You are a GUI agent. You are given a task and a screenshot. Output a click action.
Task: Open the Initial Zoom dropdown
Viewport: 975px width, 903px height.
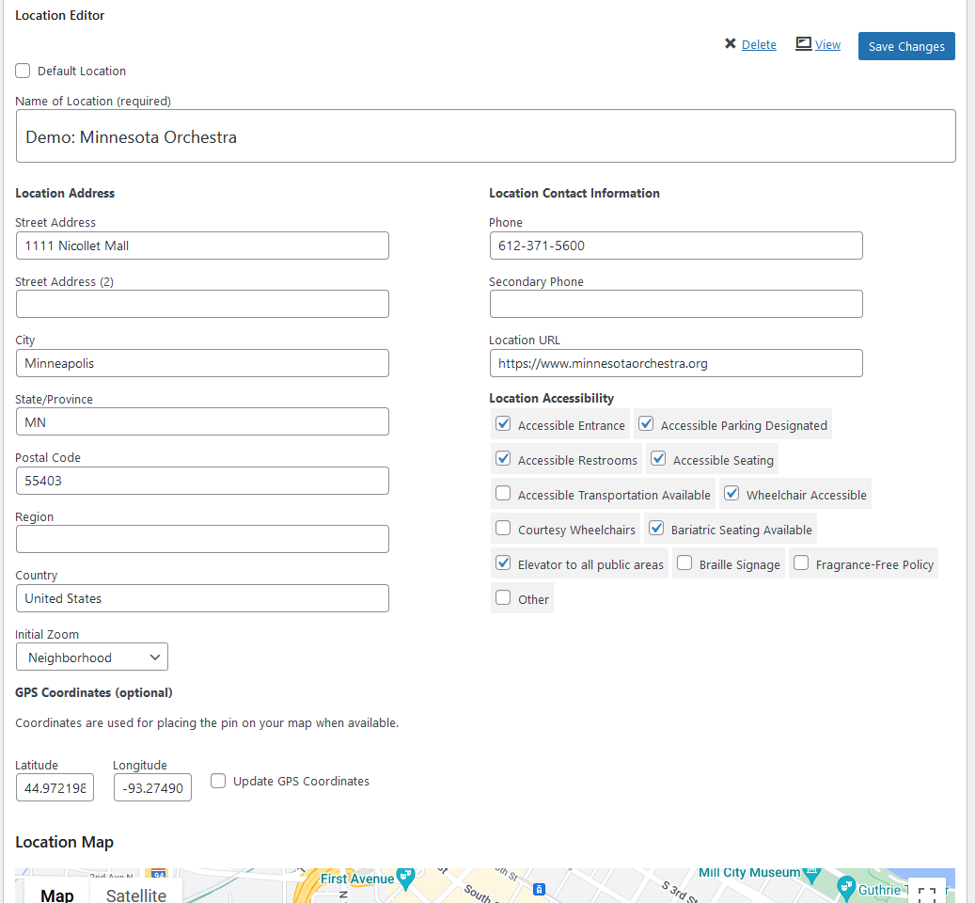(92, 657)
